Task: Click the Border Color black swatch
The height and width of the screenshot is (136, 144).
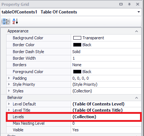Action: click(x=77, y=45)
